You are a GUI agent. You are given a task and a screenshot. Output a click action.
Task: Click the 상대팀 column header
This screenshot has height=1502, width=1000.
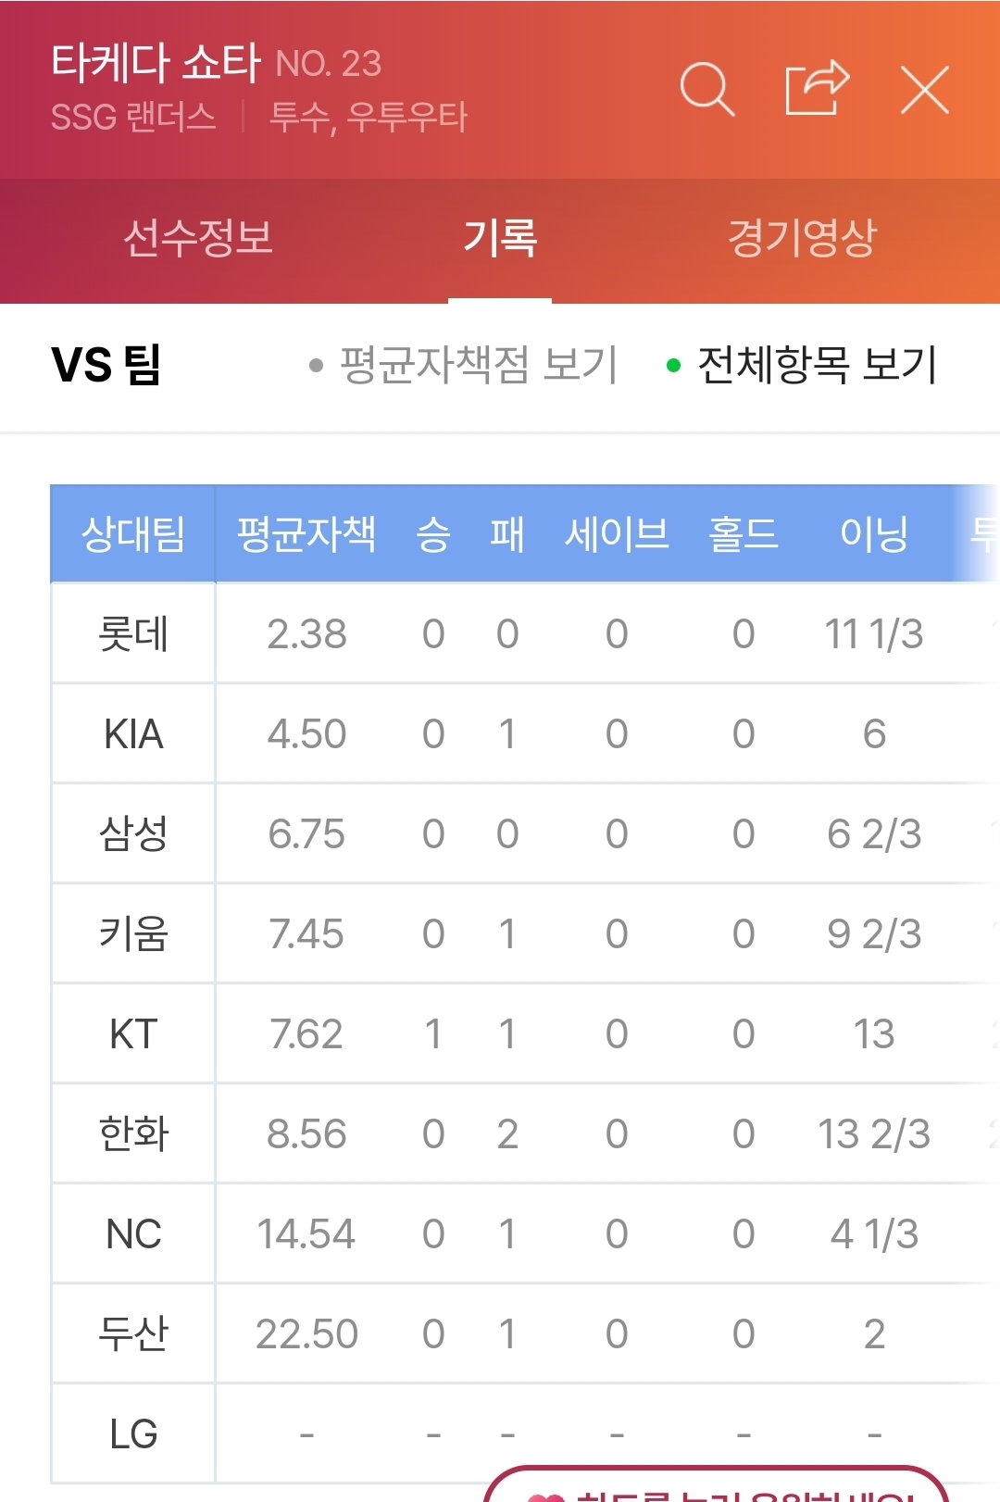click(x=133, y=534)
